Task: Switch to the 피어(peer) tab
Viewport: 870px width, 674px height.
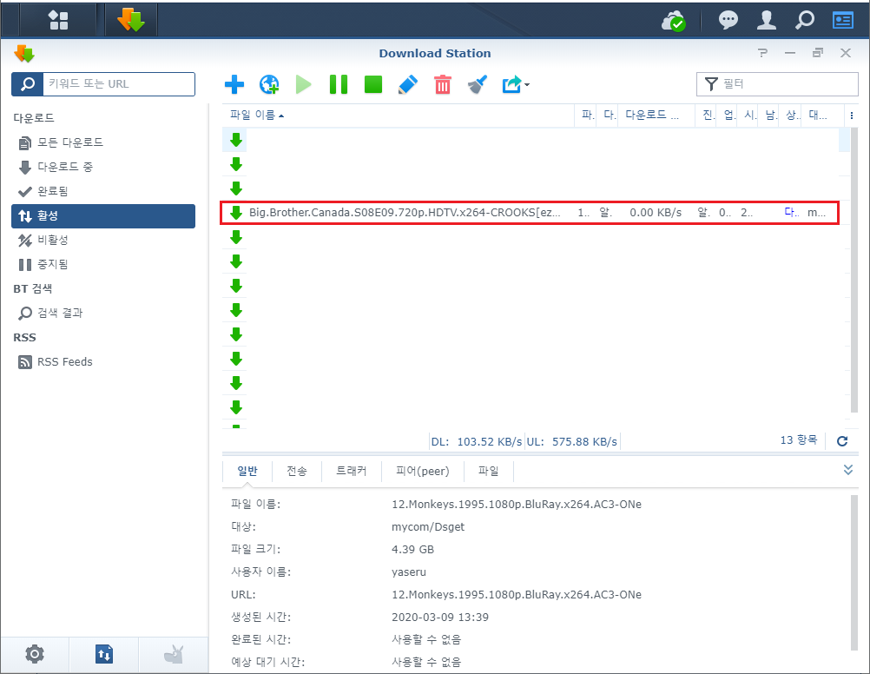Action: pos(423,472)
